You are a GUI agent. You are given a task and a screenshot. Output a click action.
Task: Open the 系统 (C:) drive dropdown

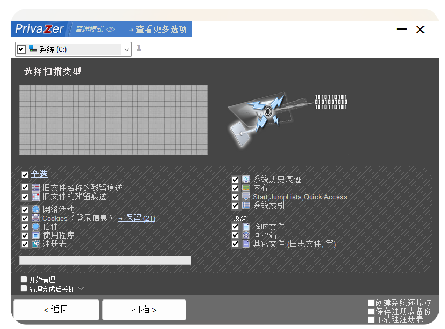point(127,49)
